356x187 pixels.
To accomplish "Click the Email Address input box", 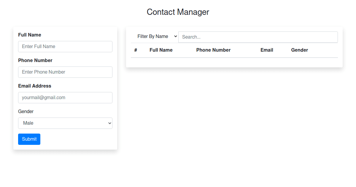I will pos(65,98).
